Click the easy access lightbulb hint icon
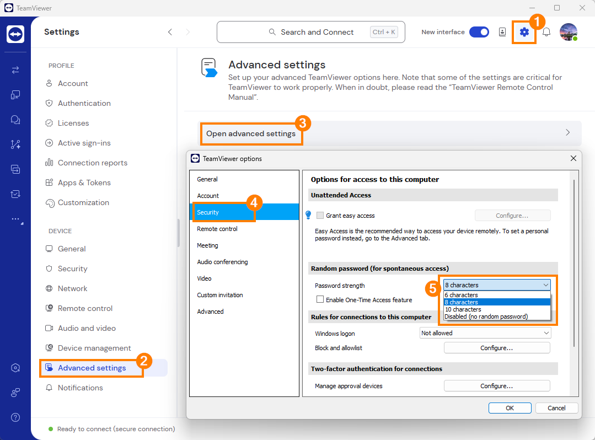Image resolution: width=595 pixels, height=440 pixels. click(308, 215)
